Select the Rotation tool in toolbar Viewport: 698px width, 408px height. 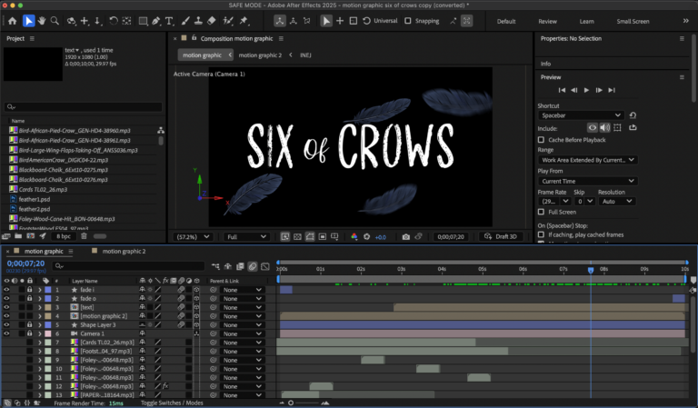pos(114,21)
